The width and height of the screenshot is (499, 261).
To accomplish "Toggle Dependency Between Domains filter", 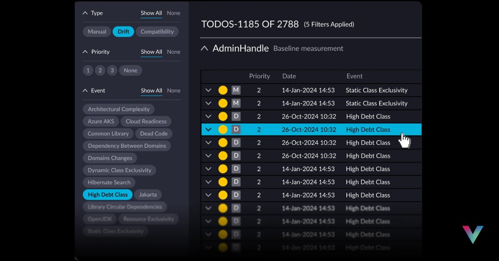I will tap(127, 146).
